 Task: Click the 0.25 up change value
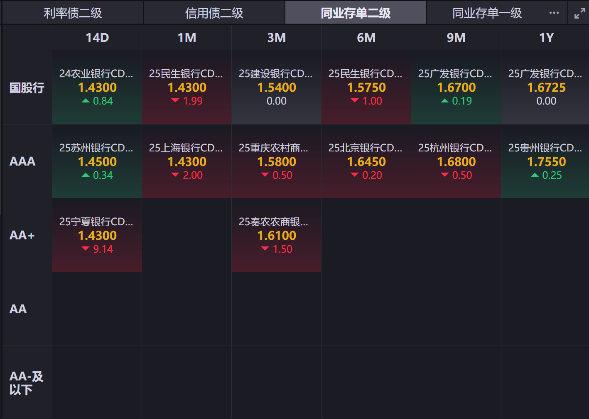click(x=552, y=175)
